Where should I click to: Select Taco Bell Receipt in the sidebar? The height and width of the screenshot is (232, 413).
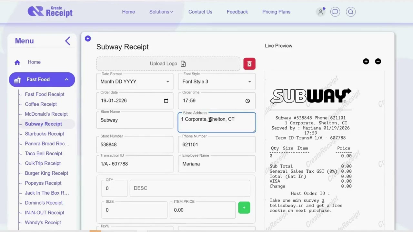tap(44, 153)
